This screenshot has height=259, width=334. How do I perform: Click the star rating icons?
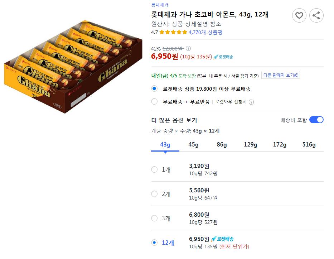173,32
